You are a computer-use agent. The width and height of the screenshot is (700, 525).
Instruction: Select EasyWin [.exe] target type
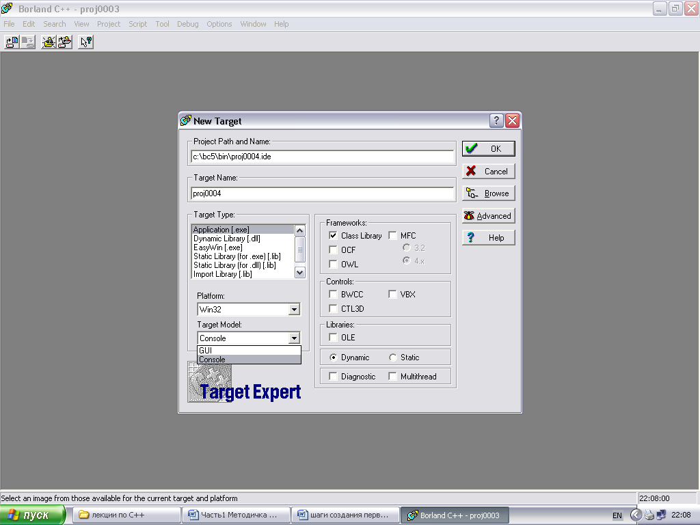pyautogui.click(x=243, y=247)
